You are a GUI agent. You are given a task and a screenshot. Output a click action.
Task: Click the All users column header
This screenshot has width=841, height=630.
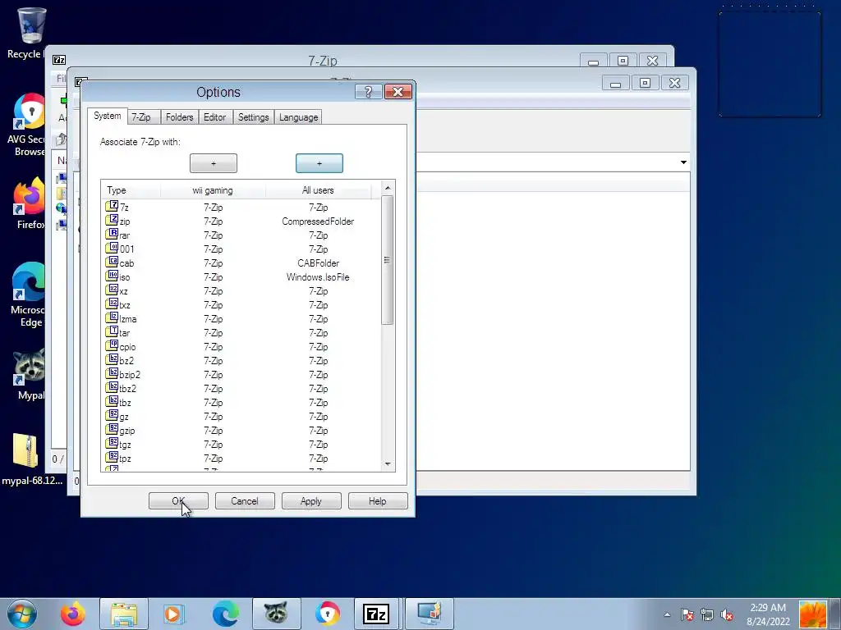tap(318, 190)
